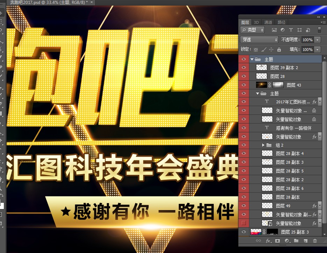Hide the 图层 43 layer
The width and height of the screenshot is (327, 253).
(x=243, y=85)
